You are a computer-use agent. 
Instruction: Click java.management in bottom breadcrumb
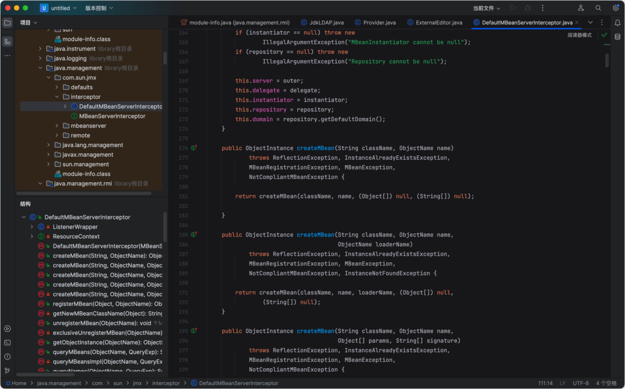point(59,383)
